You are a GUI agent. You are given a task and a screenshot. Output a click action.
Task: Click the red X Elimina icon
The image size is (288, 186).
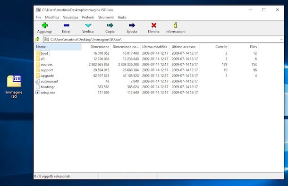[x=154, y=25]
